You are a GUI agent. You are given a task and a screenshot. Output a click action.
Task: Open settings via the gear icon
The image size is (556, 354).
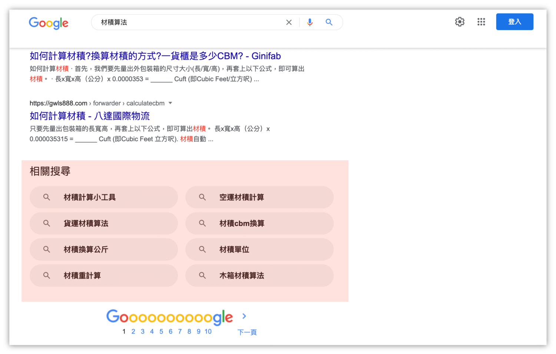point(460,22)
